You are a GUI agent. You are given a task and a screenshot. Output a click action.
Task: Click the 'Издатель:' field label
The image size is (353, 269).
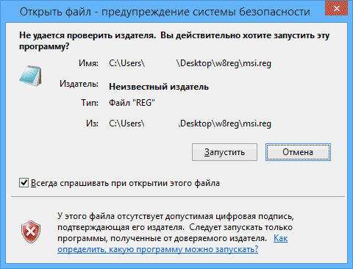coord(79,84)
